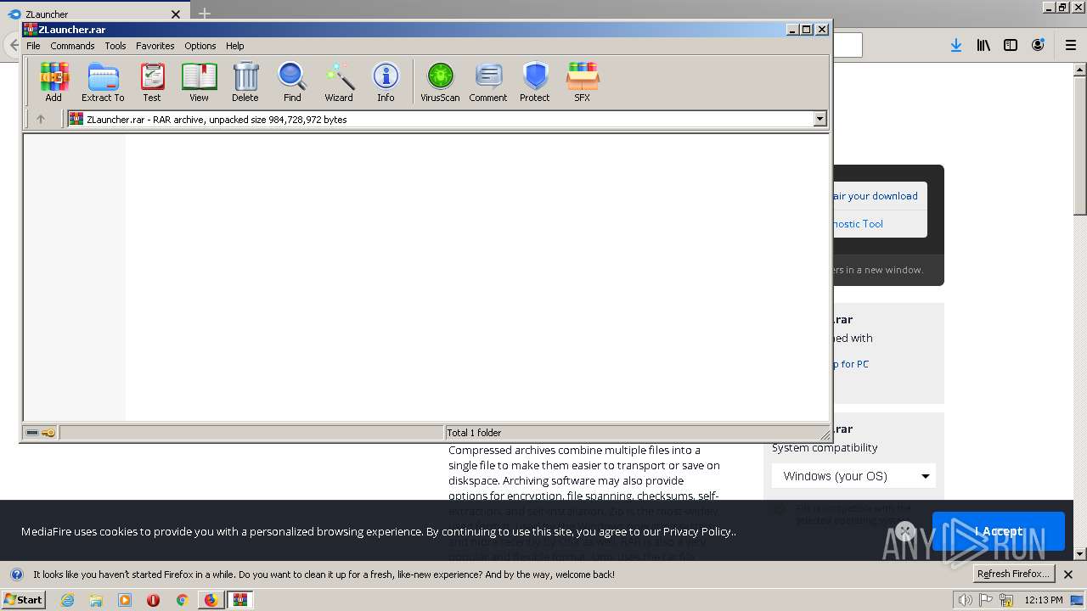Screen dimensions: 1087x611
Task: Dismiss the Firefox refresh notification bar
Action: coord(1068,575)
